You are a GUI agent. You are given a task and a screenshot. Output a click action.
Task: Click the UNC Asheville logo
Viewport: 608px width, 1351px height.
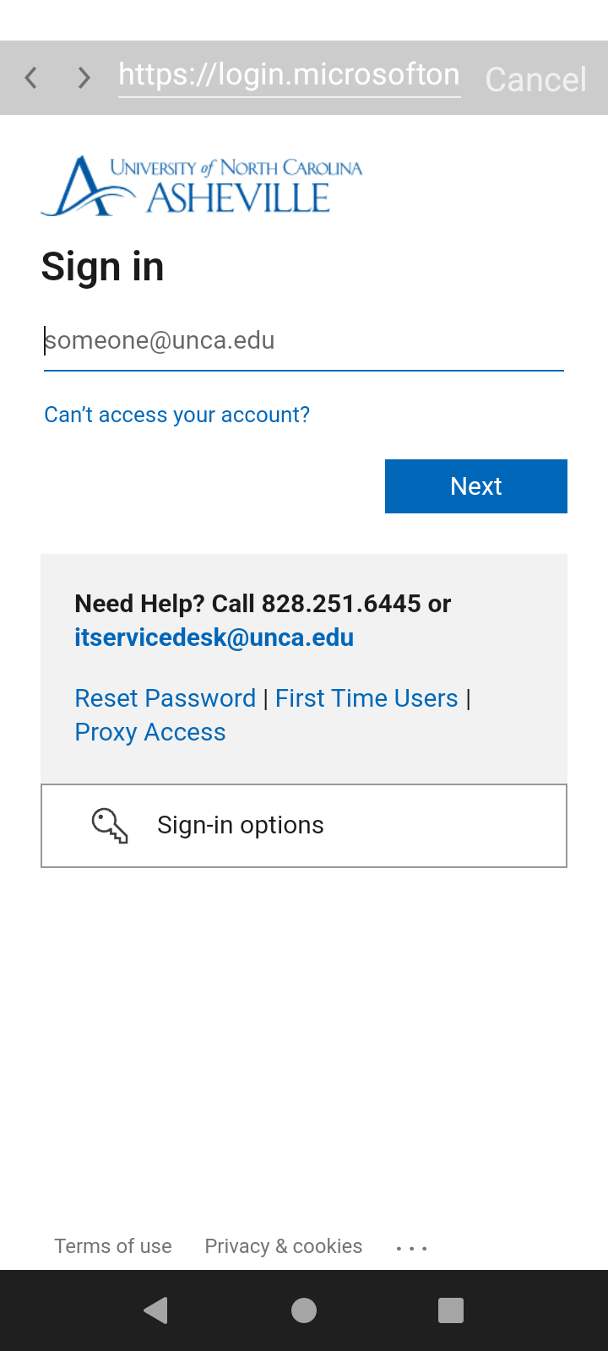pos(202,186)
